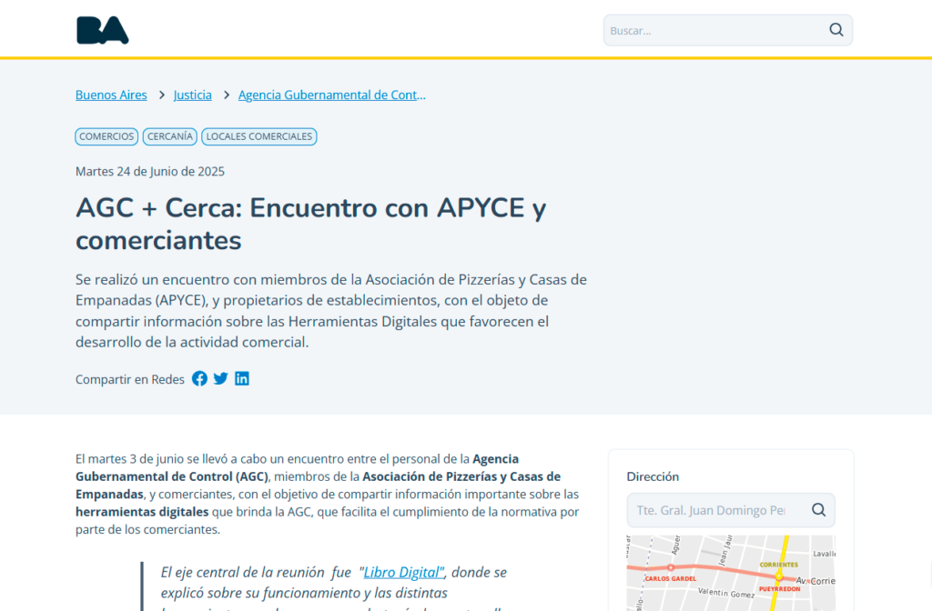Viewport: 932px width, 611px height.
Task: Share the article on Facebook
Action: 199,379
